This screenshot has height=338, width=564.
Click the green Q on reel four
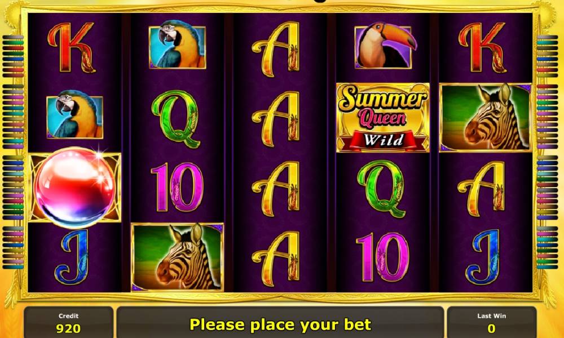click(382, 189)
